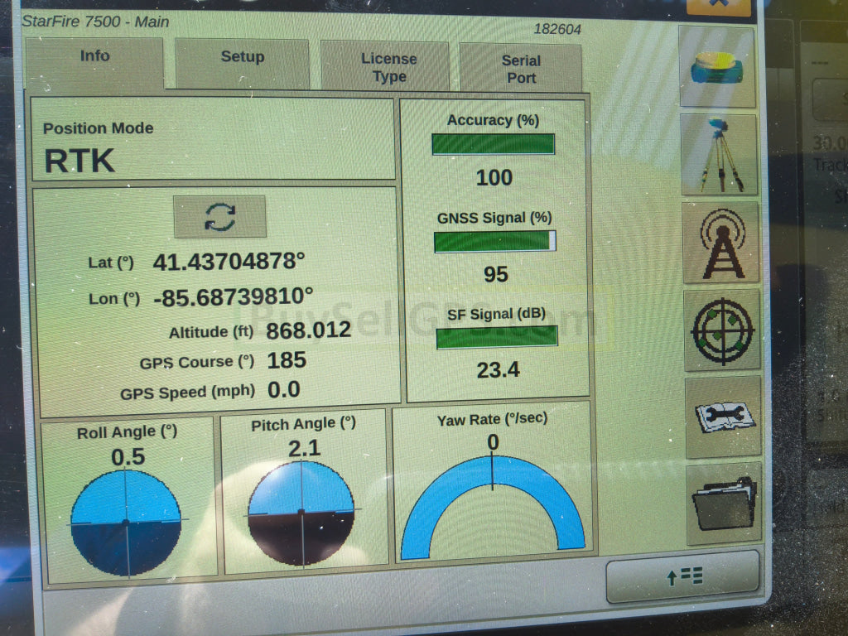Click the Pitch Angle horizon gauge
848x636 pixels.
coord(301,513)
